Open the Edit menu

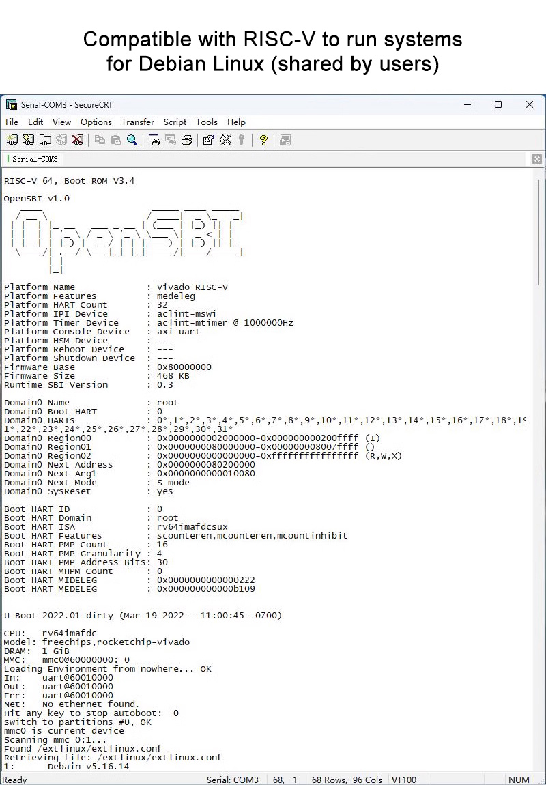[35, 122]
